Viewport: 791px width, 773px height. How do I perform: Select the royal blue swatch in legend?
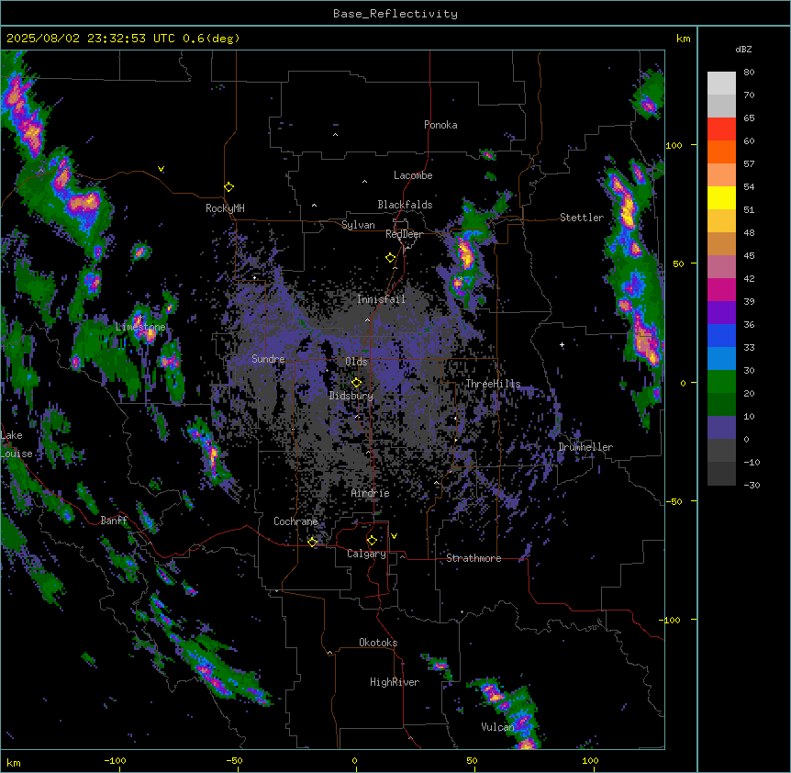click(721, 335)
